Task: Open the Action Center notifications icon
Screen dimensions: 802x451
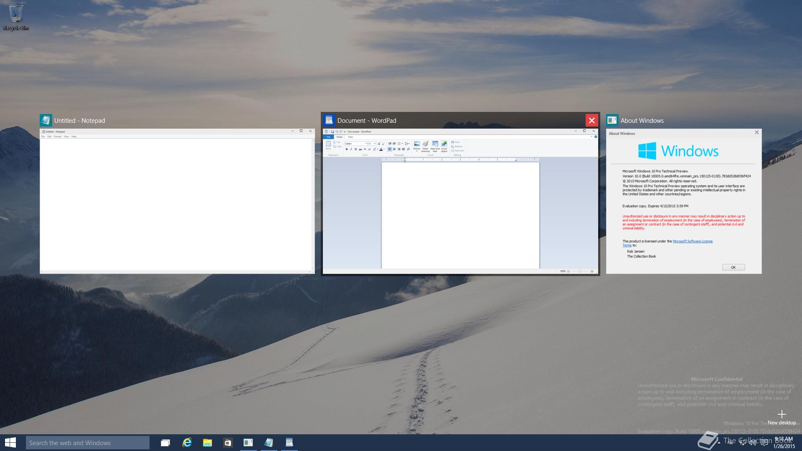Action: (764, 443)
